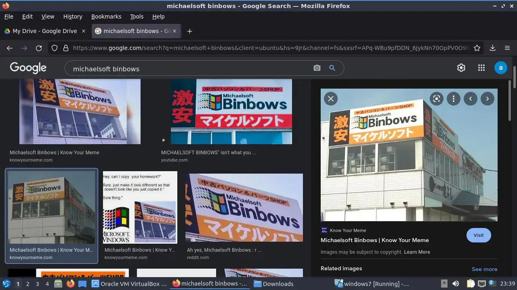Switch to workspace 2
The image size is (517, 290).
coord(27,284)
